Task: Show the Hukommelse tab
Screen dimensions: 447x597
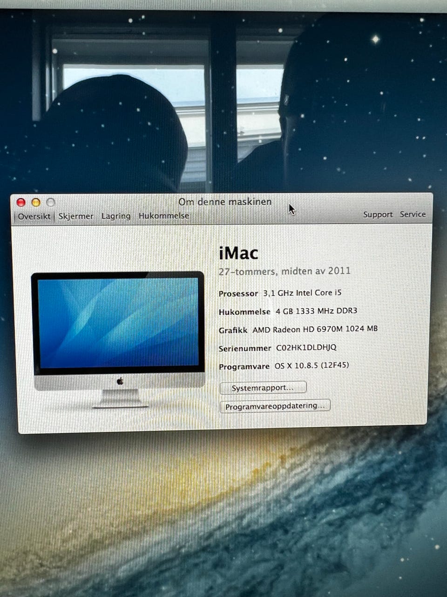Action: click(x=164, y=215)
